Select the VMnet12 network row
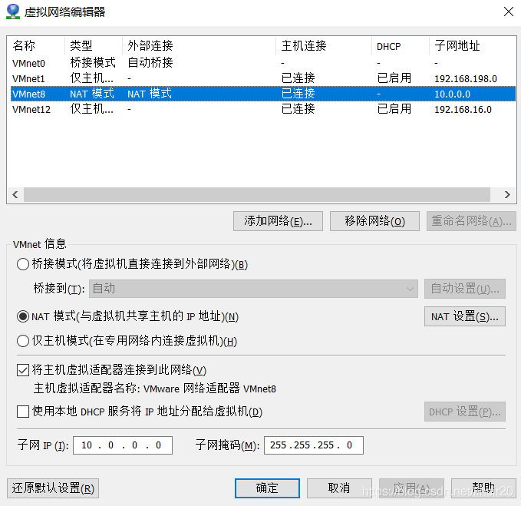The image size is (521, 506). tap(262, 109)
